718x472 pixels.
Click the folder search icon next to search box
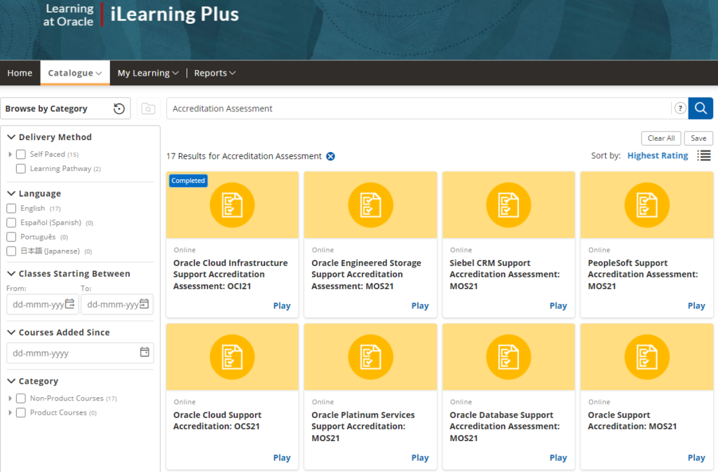click(148, 109)
